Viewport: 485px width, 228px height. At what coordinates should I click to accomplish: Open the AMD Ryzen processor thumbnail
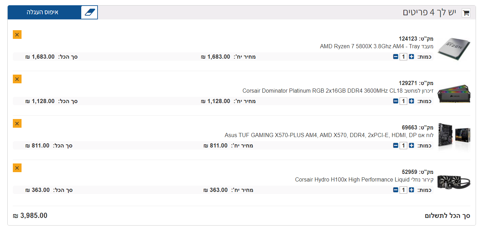tap(454, 49)
